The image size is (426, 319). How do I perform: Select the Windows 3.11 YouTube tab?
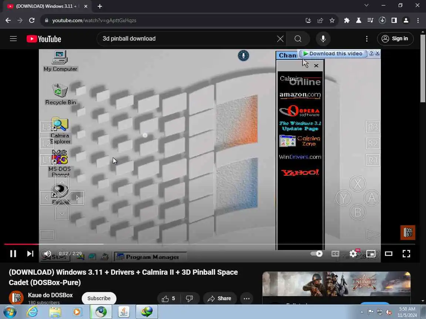(x=46, y=6)
